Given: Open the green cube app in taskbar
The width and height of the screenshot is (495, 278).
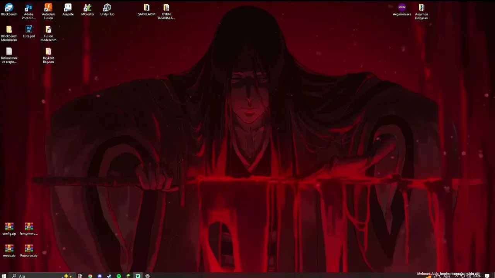Looking at the screenshot, I should coord(128,276).
